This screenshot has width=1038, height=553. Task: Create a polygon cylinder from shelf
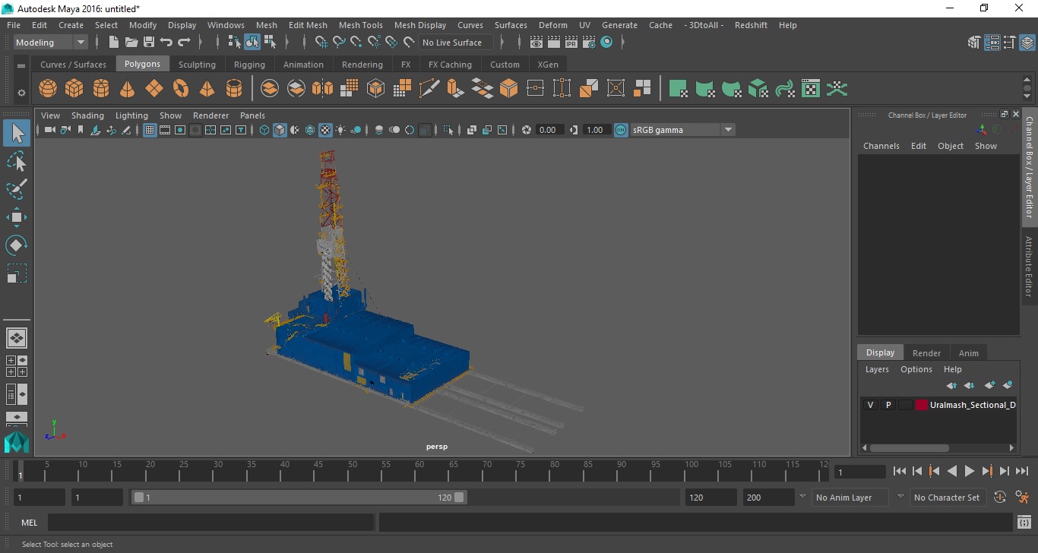101,89
